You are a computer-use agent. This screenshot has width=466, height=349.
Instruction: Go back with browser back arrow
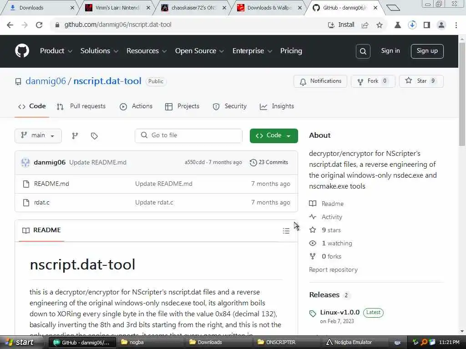(10, 25)
